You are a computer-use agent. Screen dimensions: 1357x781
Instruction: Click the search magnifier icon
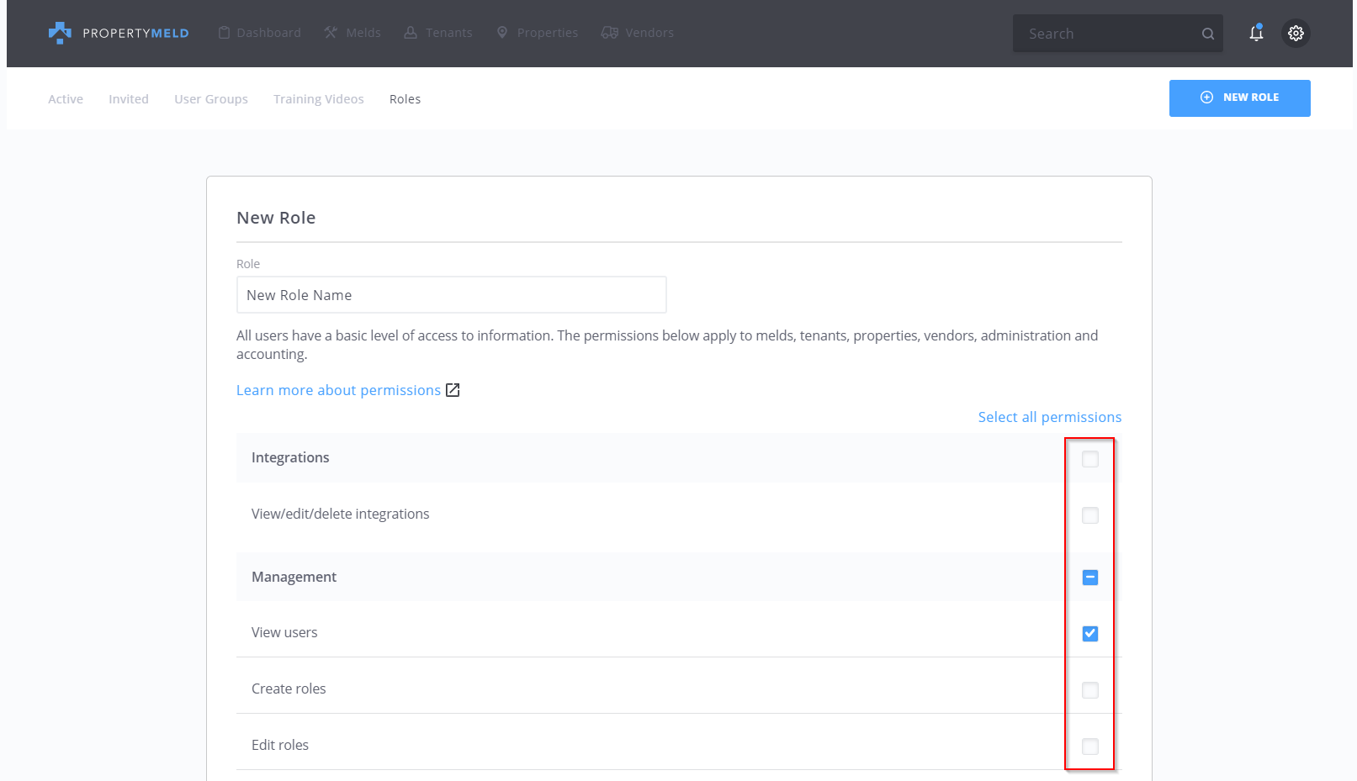[1207, 34]
